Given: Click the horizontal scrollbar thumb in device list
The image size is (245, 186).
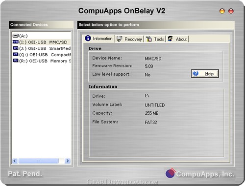Looking at the screenshot, I should 39,161.
